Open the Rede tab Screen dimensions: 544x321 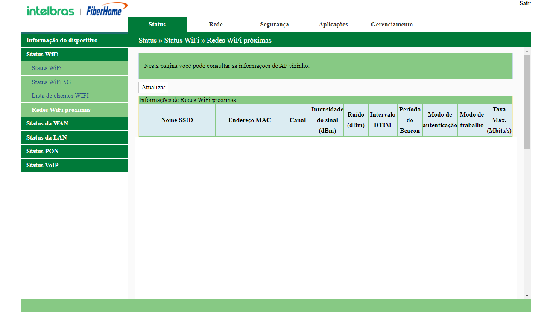[x=216, y=24]
